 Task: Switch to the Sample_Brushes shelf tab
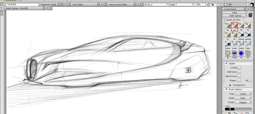(234, 20)
